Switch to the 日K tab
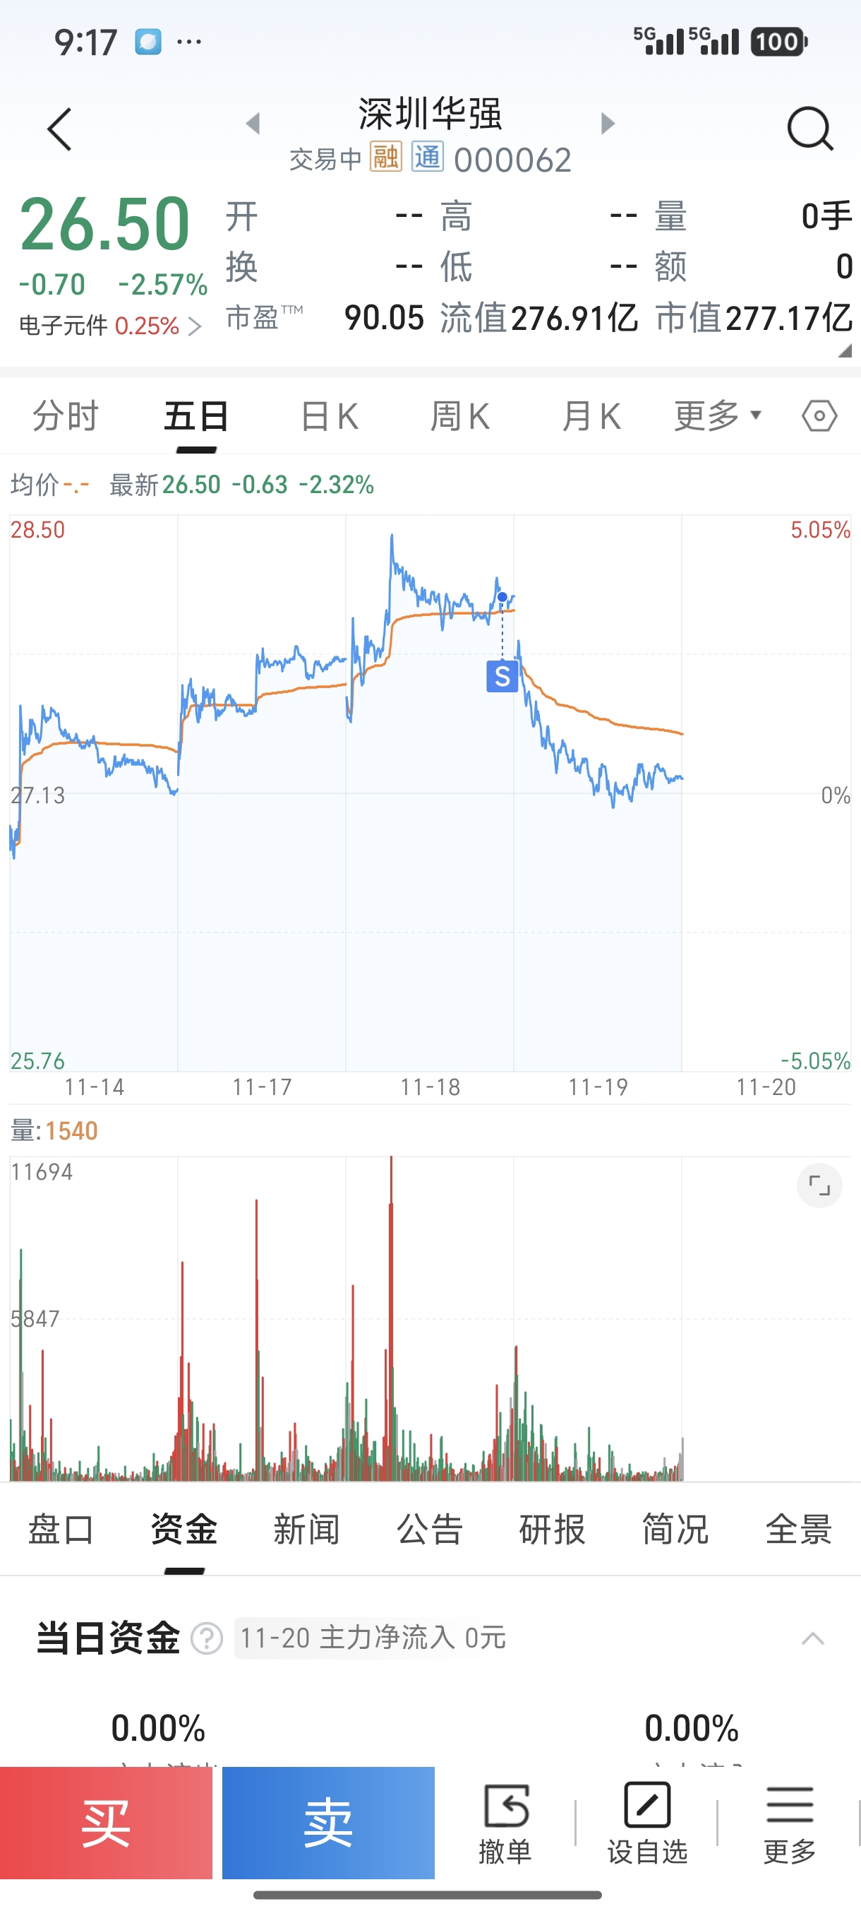The width and height of the screenshot is (861, 1916). pos(330,416)
